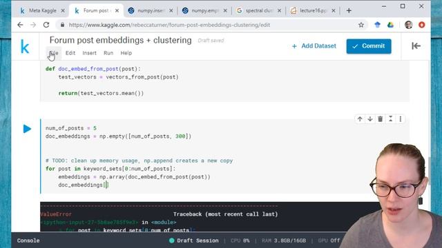Close the Meta Kaggle tab
The height and width of the screenshot is (248, 442).
pyautogui.click(x=63, y=11)
